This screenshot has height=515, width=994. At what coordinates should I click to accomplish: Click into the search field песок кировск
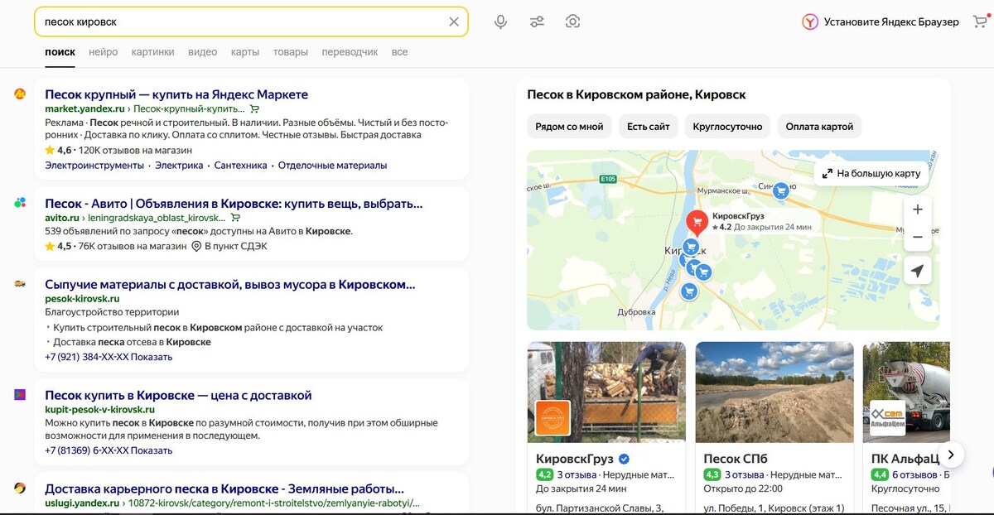240,22
